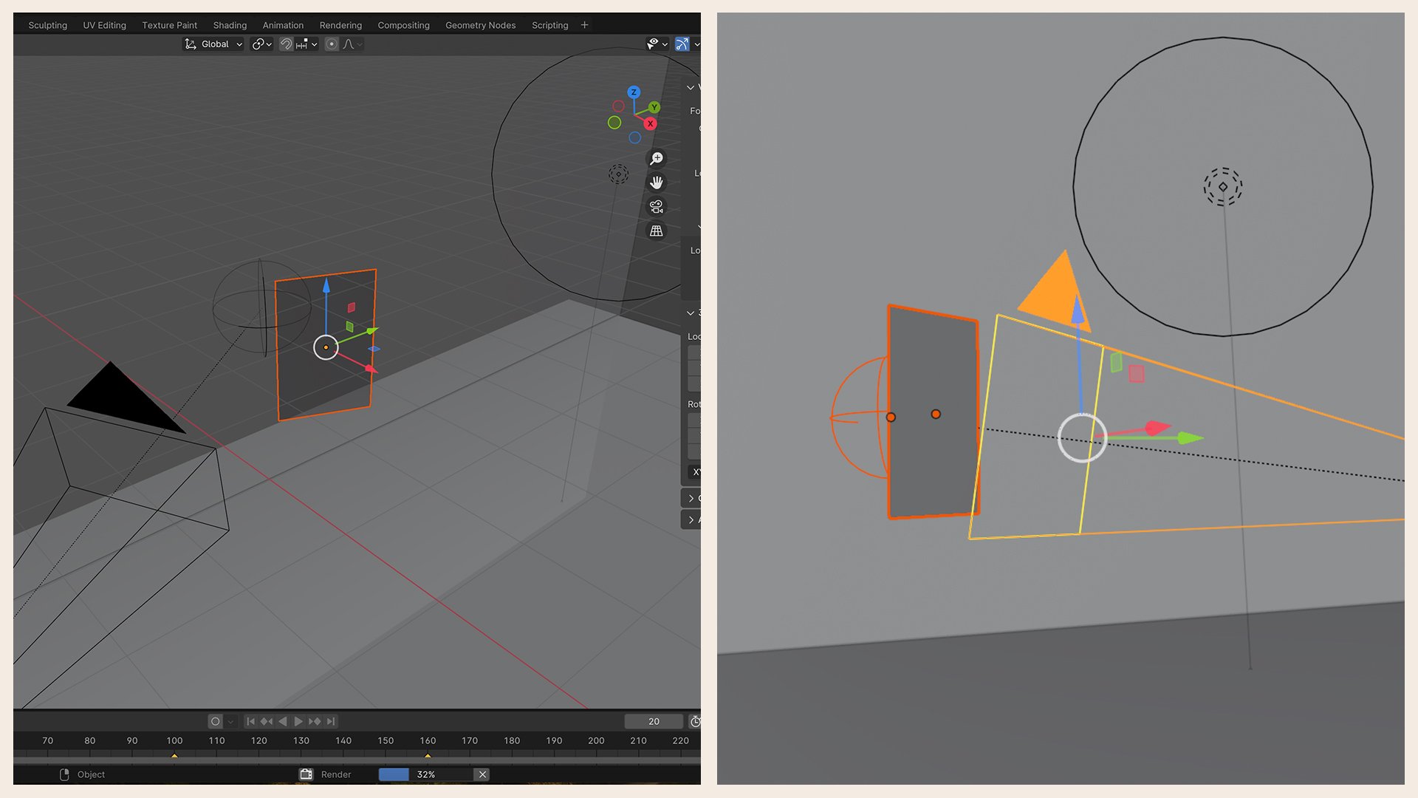
Task: Click the current frame field showing 20
Action: coord(654,721)
